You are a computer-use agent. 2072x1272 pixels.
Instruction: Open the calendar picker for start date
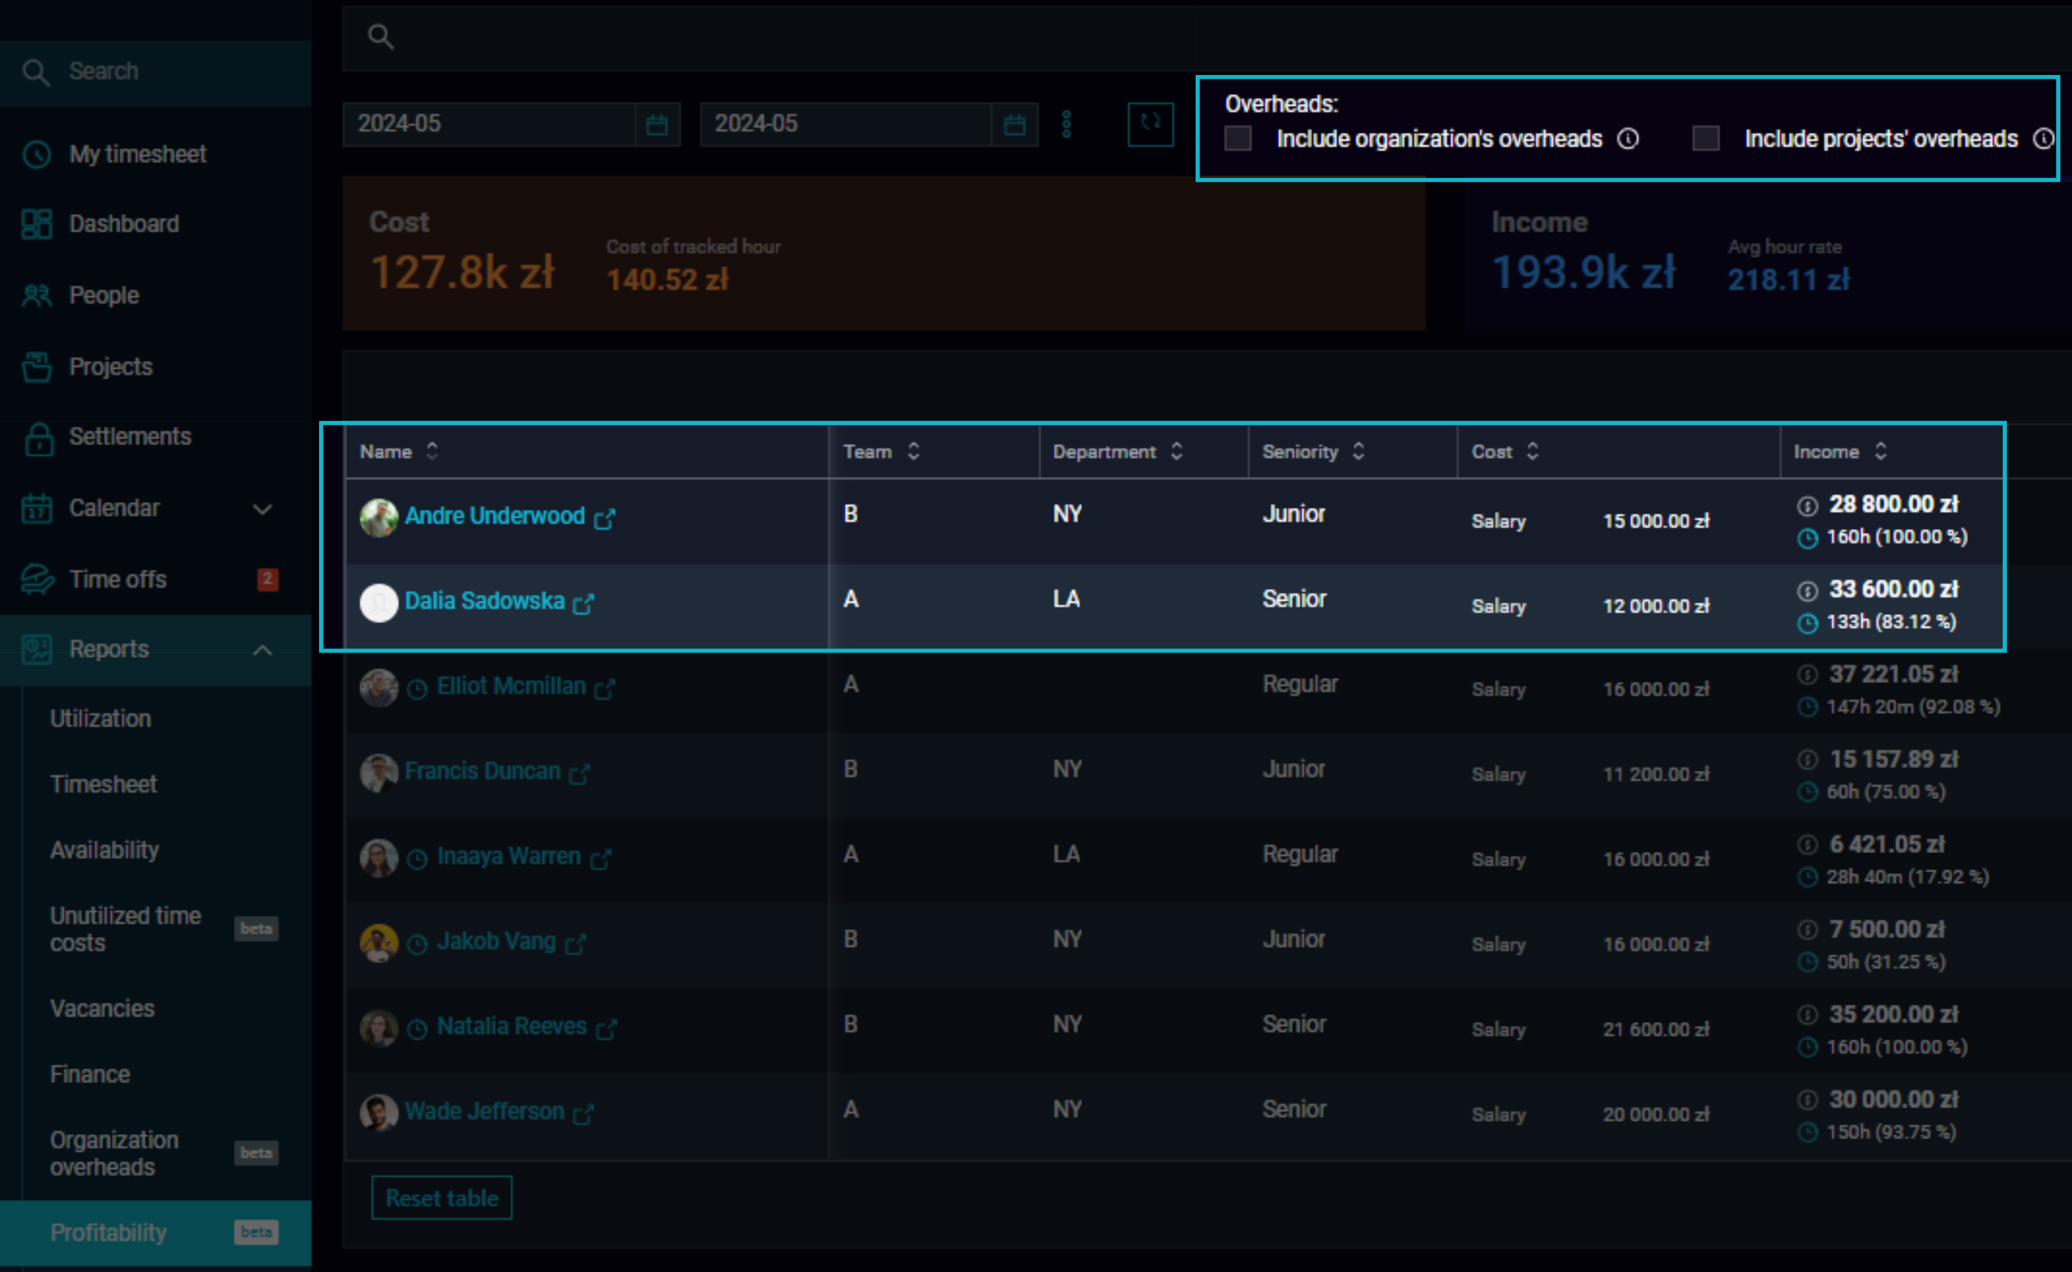pos(656,124)
